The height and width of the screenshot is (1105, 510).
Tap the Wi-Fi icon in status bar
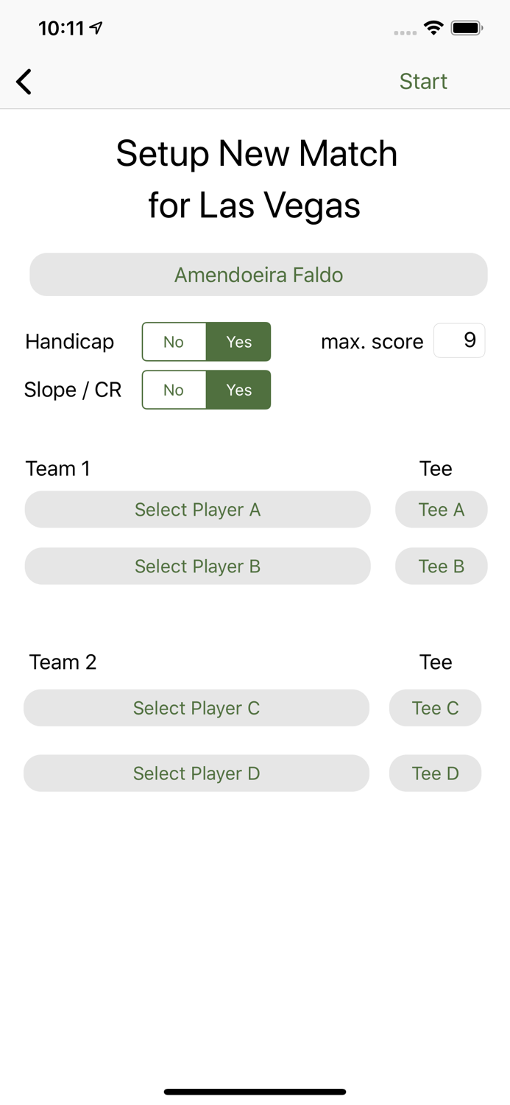point(433,27)
